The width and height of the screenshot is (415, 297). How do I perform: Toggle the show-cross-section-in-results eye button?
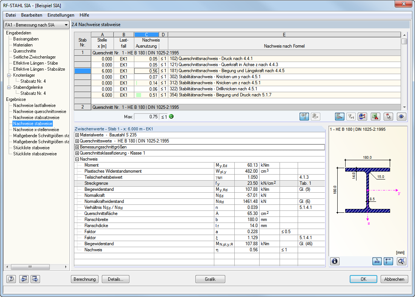pyautogui.click(x=304, y=117)
